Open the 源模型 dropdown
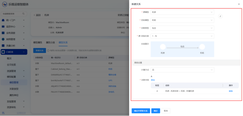 pos(182,12)
